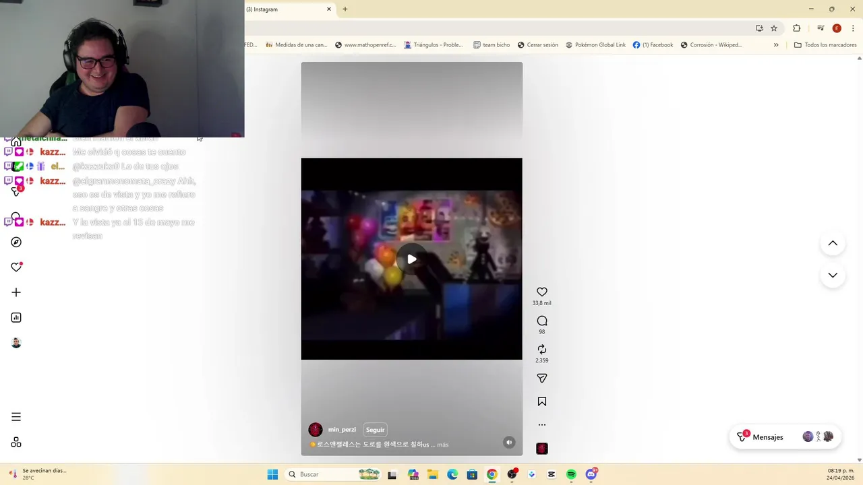863x485 pixels.
Task: Open the min_perzi username link
Action: (342, 430)
